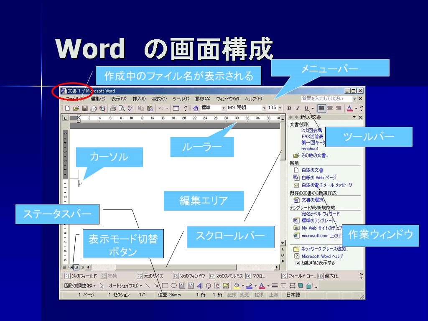Screen dimensions: 428x321
Task: Select the Line drawing tool
Action: point(148,286)
